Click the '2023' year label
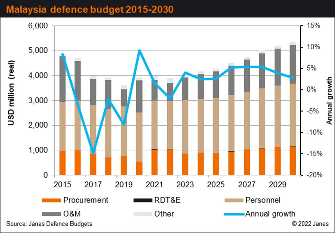 (x=185, y=184)
